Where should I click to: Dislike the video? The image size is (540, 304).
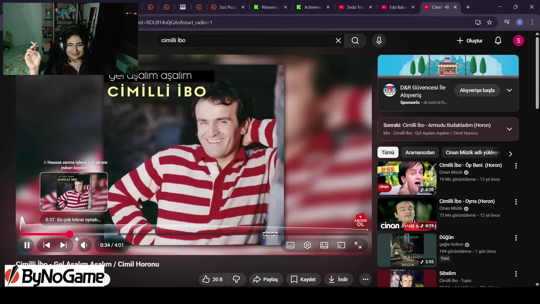tap(237, 279)
